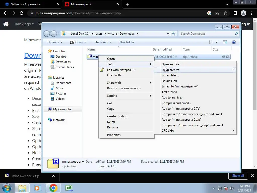Image resolution: width=257 pixels, height=193 pixels.
Task: Open a new Chrome tab
Action: click(x=128, y=4)
